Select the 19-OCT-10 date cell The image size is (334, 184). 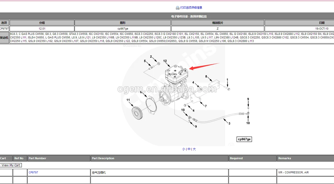[x=299, y=29]
